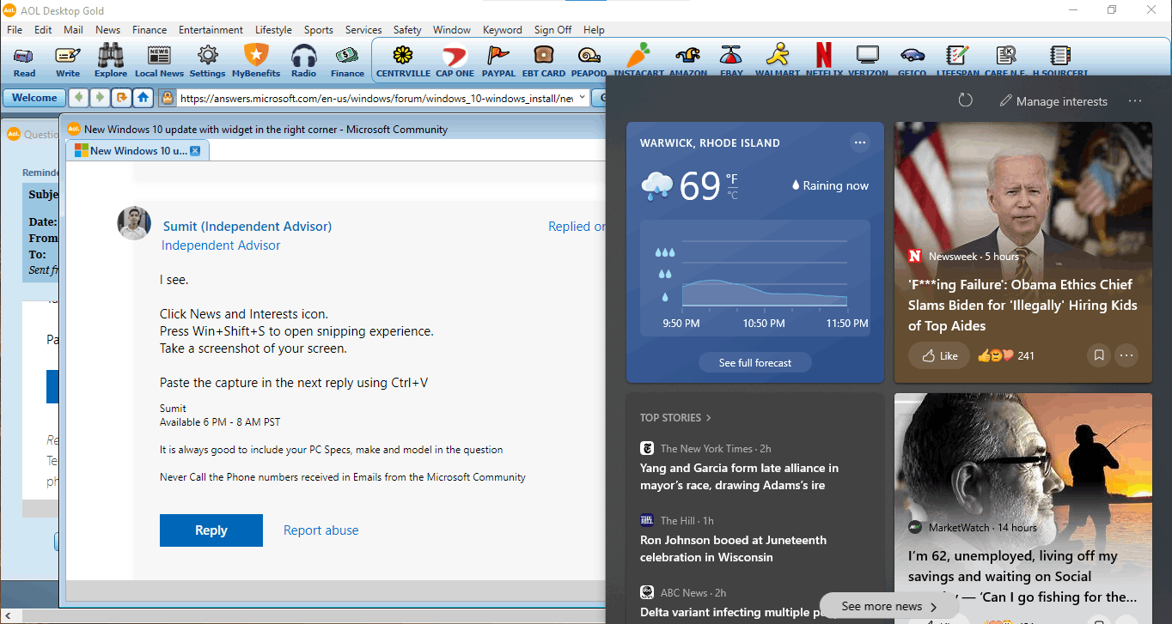Save the Newsweek Biden story with bookmark icon

(1098, 355)
